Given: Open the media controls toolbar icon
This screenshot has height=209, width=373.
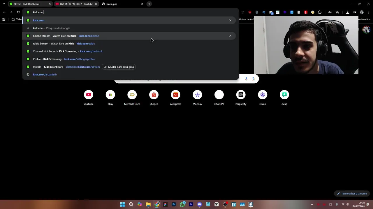Looking at the screenshot, I should coord(355,12).
